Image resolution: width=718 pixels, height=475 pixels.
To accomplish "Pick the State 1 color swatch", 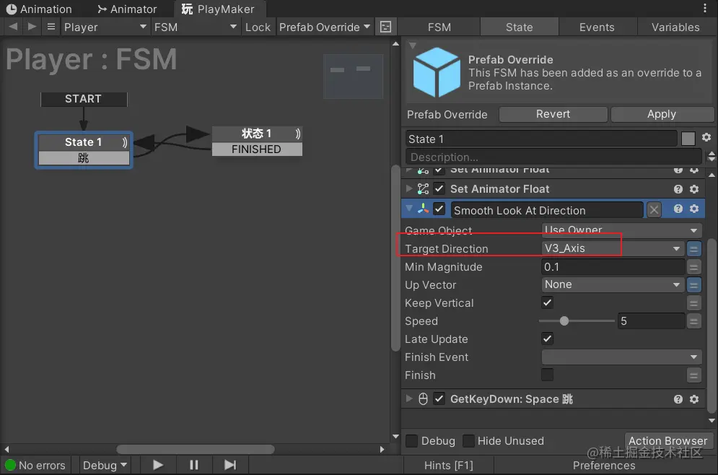I will click(688, 139).
